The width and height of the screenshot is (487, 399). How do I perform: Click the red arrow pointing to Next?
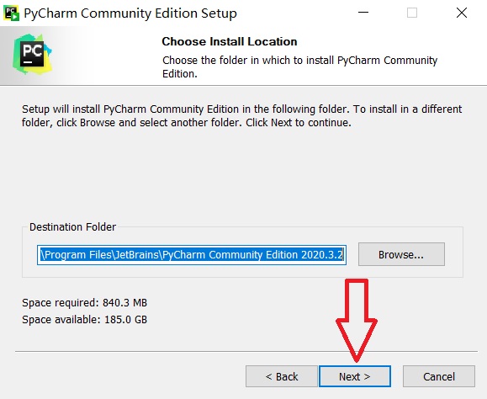357,320
